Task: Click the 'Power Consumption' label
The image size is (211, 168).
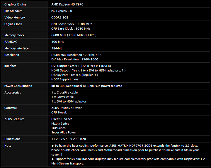Action: pyautogui.click(x=18, y=86)
